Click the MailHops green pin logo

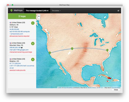[x=12, y=10]
